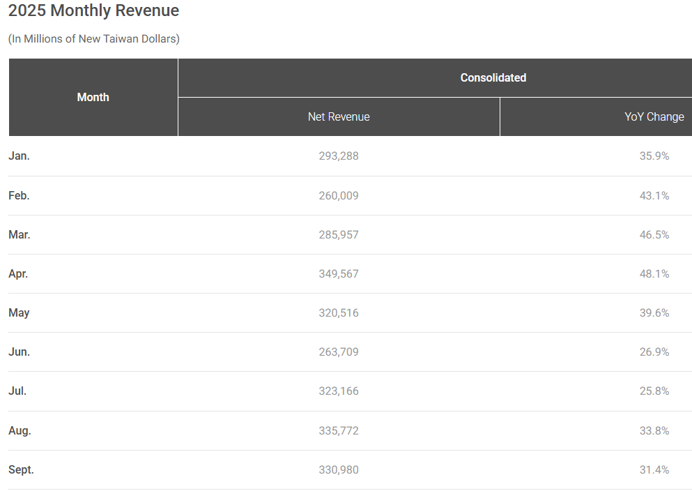This screenshot has height=491, width=692.
Task: Click February's YoY change of 43.1%
Action: click(654, 195)
